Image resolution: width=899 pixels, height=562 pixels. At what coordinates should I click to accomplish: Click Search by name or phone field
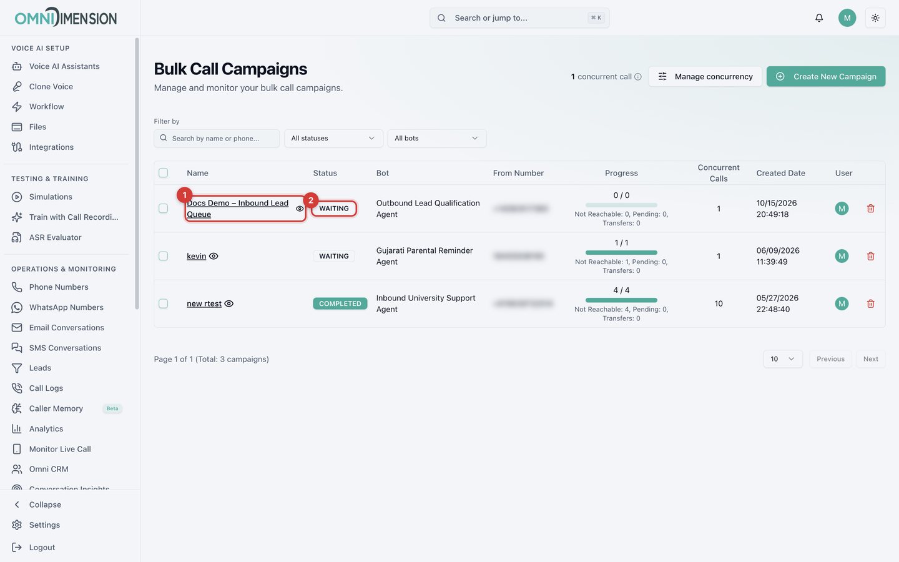[x=217, y=138]
